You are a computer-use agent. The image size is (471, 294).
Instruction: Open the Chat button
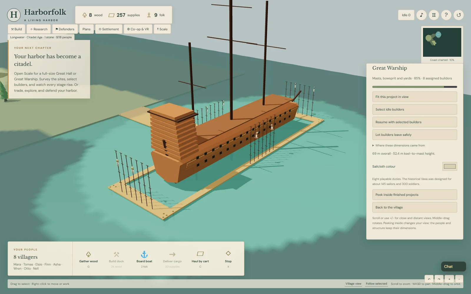click(x=453, y=266)
